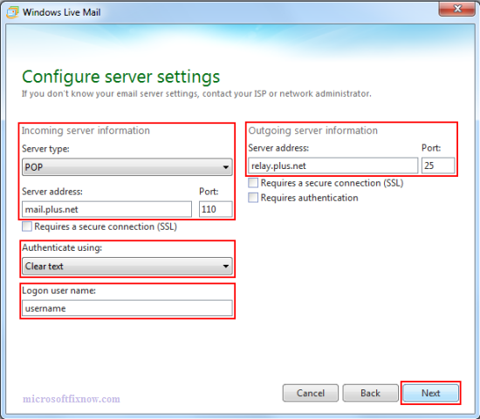
Task: Click the Server type dropdown arrow
Action: 226,167
